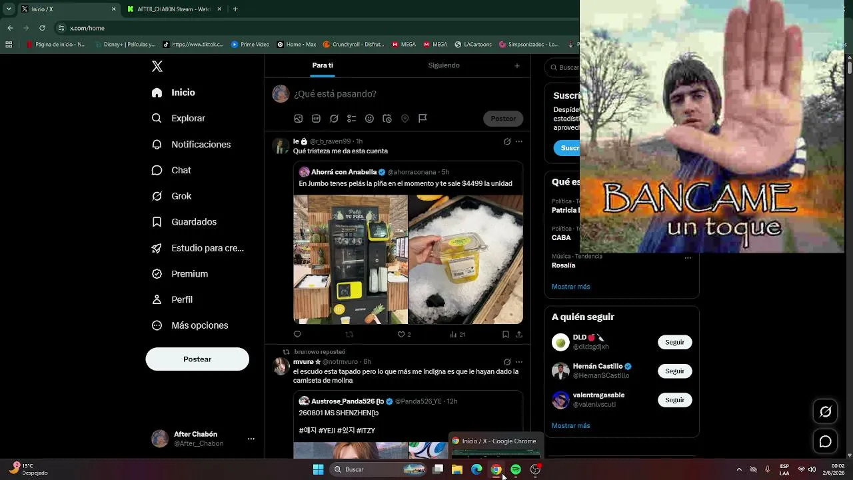This screenshot has height=480, width=853.
Task: Add a poll to the post
Action: [351, 119]
